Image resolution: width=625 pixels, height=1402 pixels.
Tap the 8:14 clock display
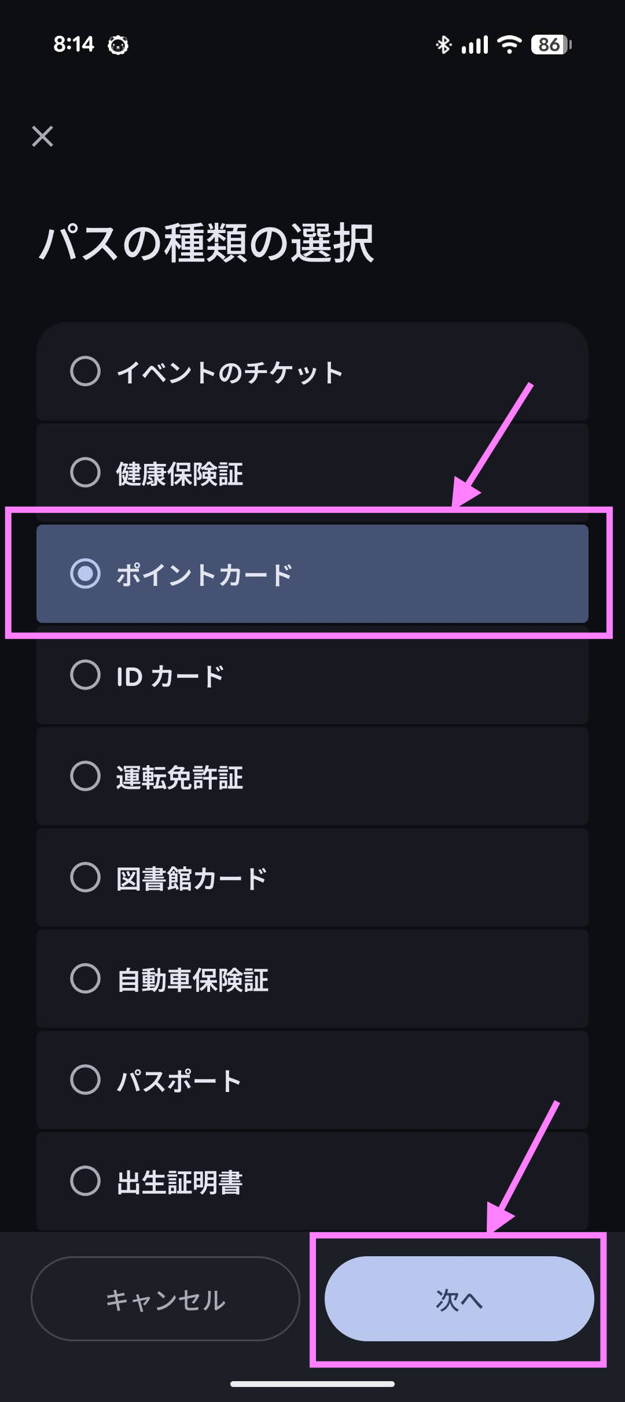[x=75, y=44]
